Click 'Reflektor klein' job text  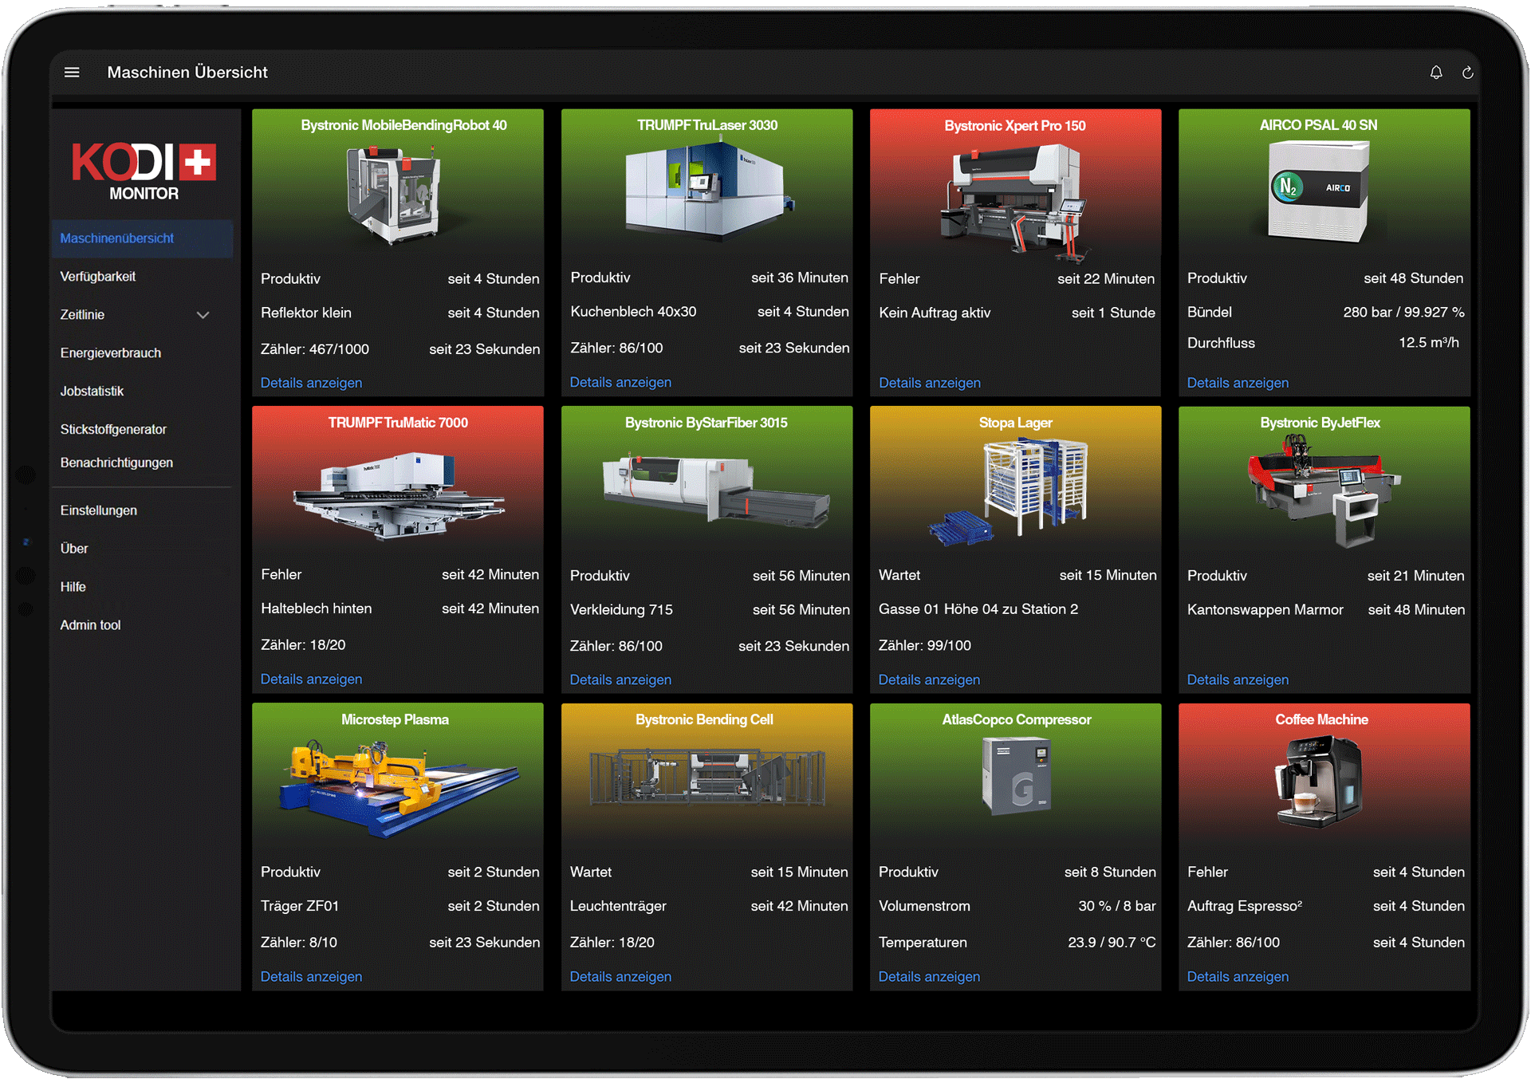click(306, 313)
